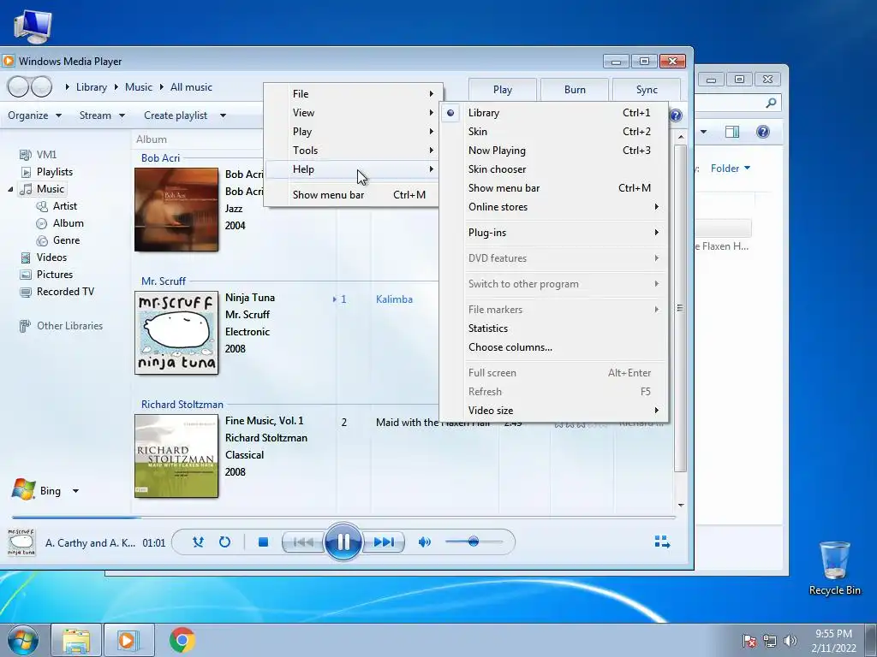Open Folder arrange dropdown in Explorer window

(730, 169)
